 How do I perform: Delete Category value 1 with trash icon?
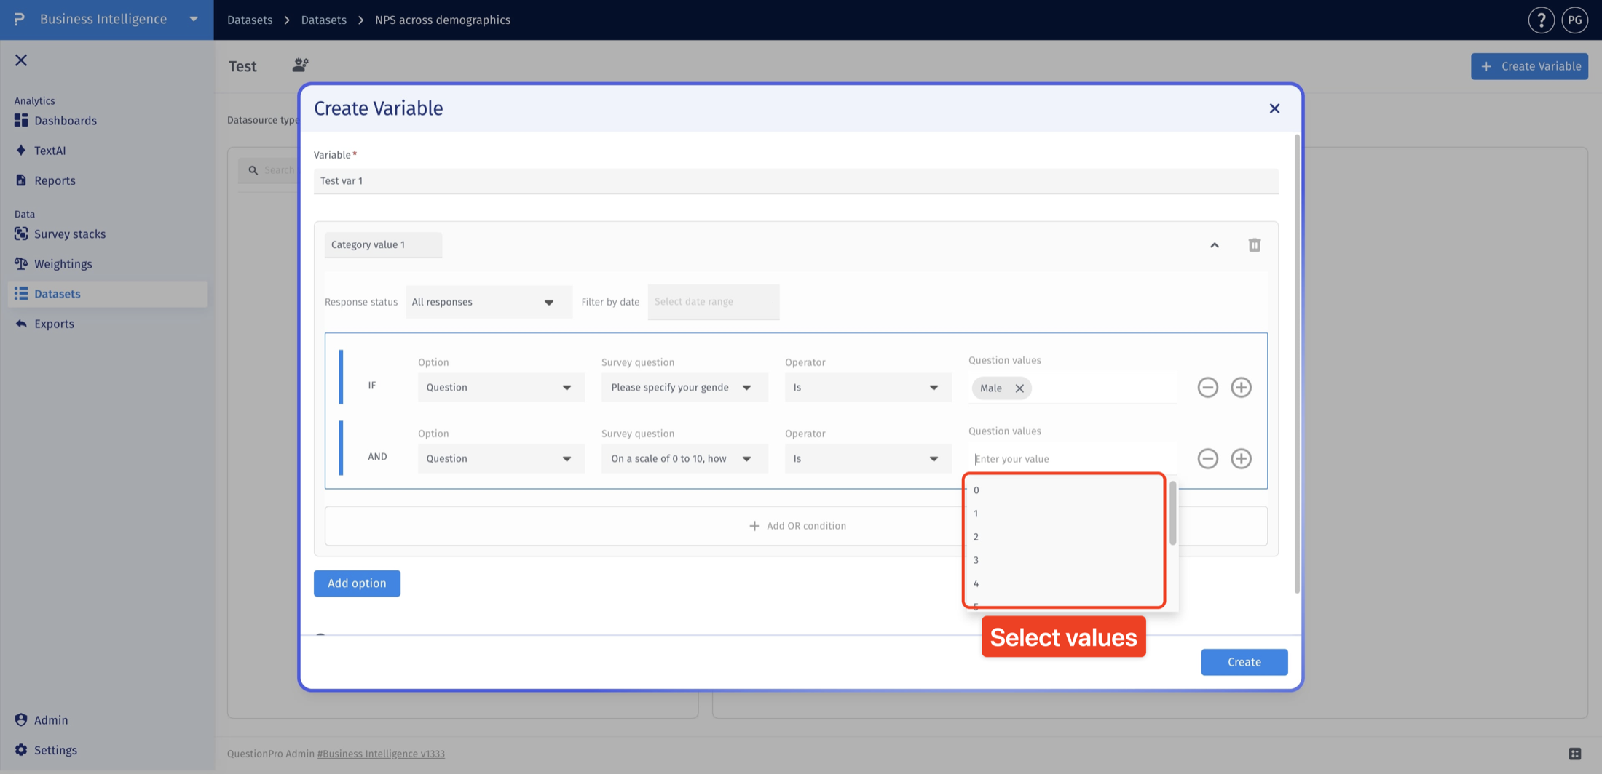(x=1254, y=245)
